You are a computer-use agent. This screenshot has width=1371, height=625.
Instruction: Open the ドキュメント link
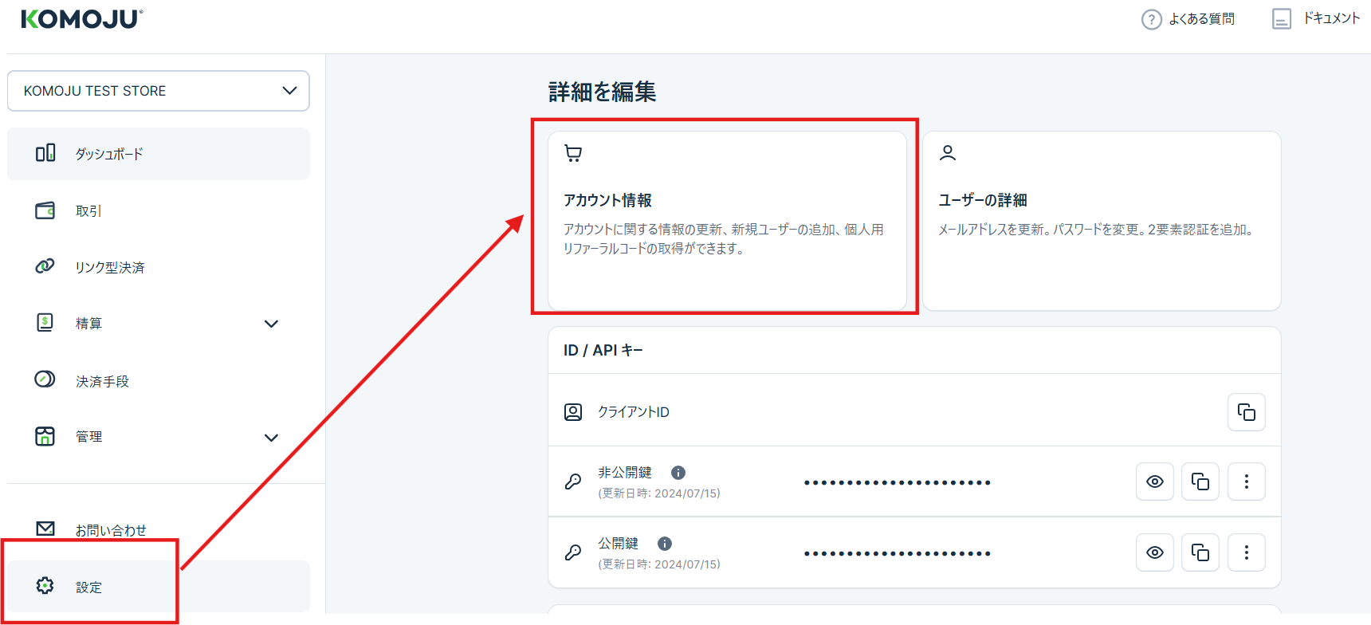tap(1316, 18)
